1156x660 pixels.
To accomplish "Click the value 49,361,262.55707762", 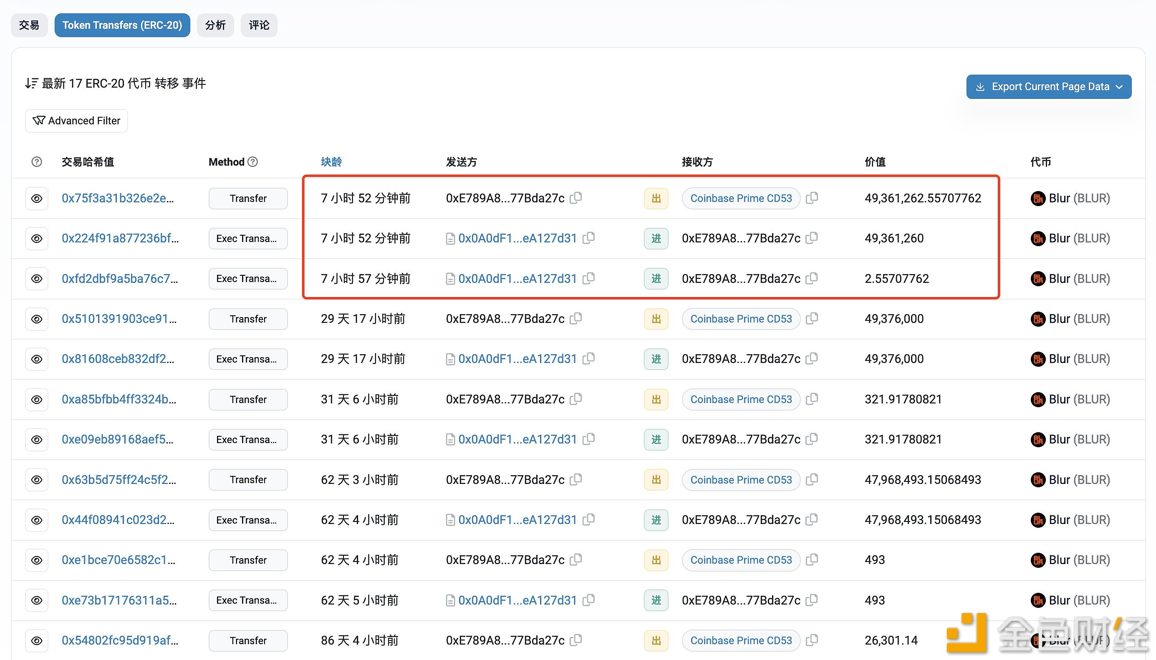I will (x=923, y=199).
